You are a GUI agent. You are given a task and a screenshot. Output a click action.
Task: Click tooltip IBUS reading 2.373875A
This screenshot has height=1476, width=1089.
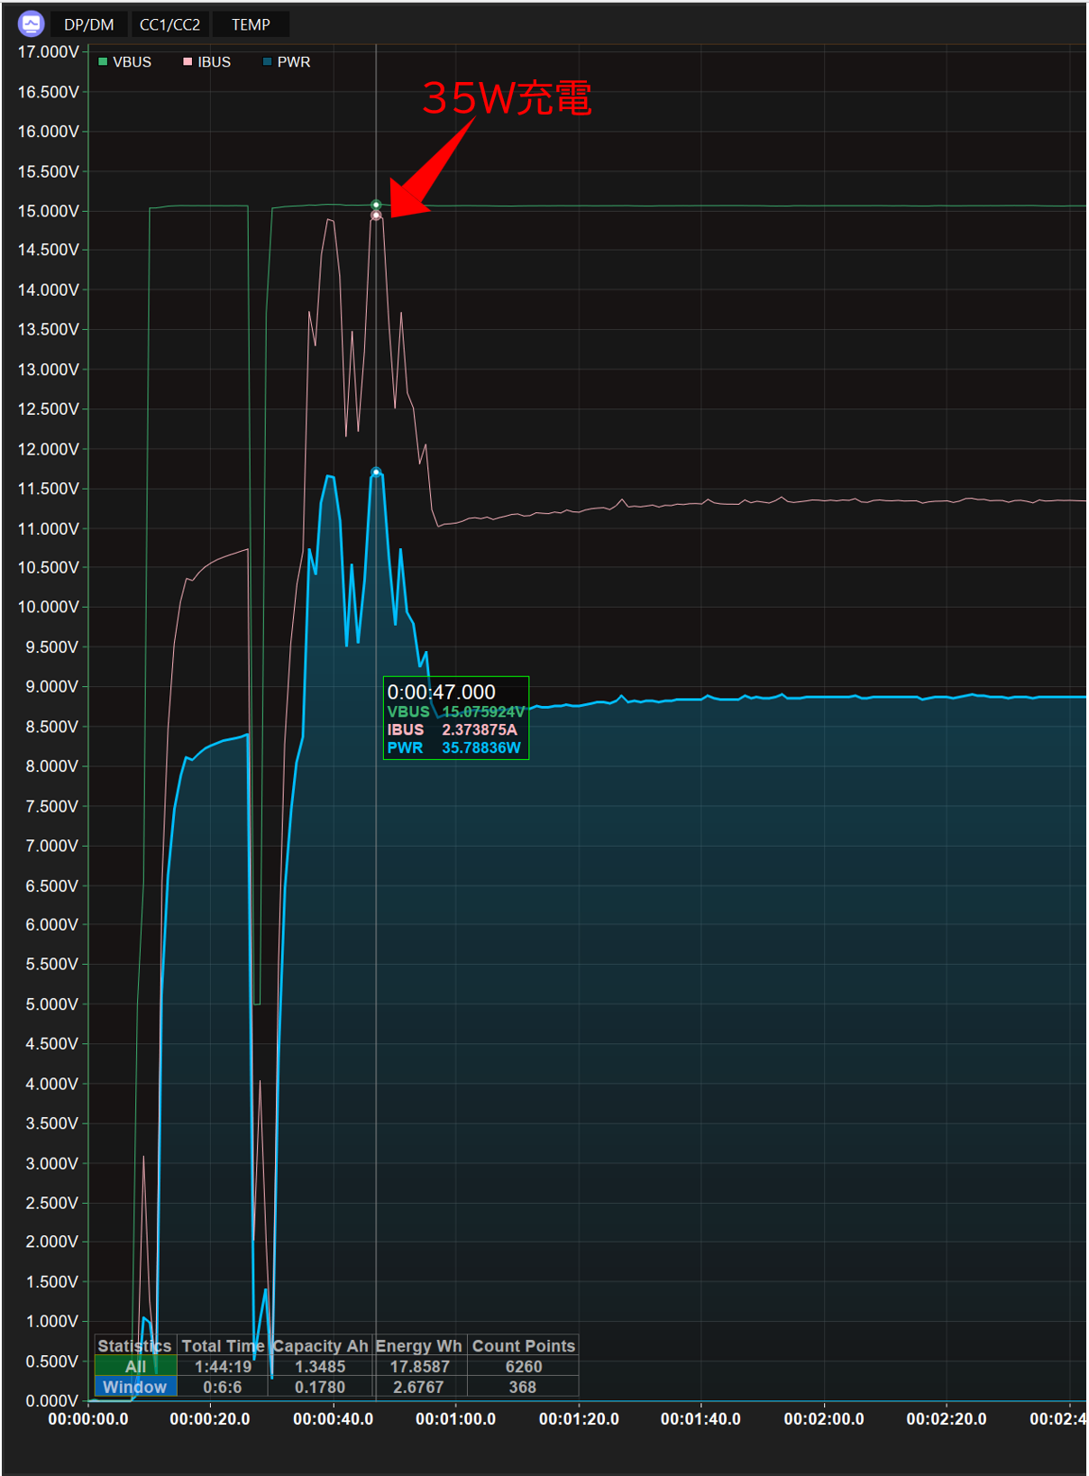480,729
